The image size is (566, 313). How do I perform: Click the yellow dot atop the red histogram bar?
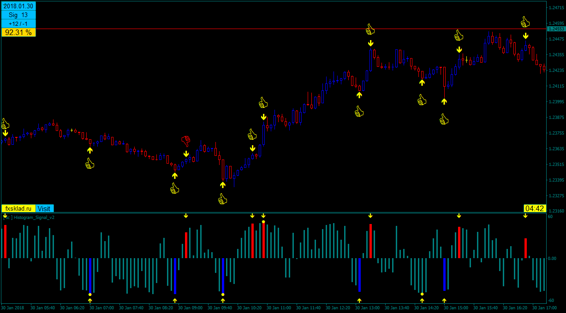(263, 222)
